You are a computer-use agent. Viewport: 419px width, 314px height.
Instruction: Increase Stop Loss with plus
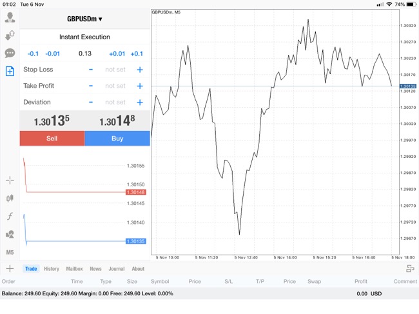tap(140, 70)
